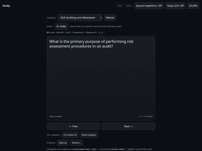
Task: Toggle Swap Q/A setting
Action: [175, 6]
